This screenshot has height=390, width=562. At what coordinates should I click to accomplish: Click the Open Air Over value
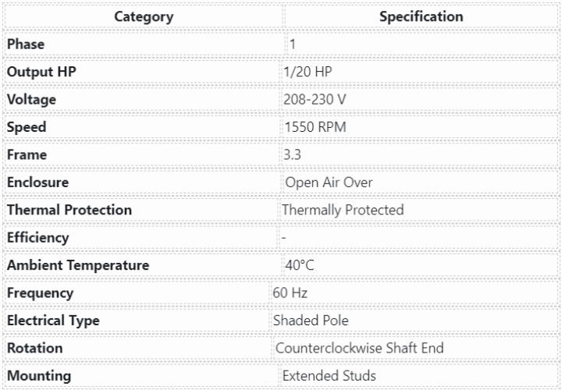click(x=329, y=183)
